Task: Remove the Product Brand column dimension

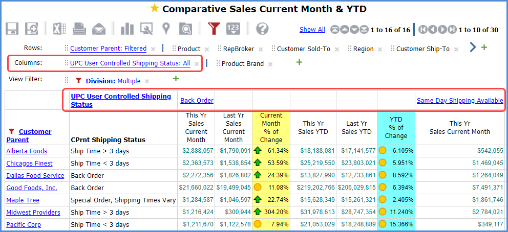Action: (x=270, y=64)
